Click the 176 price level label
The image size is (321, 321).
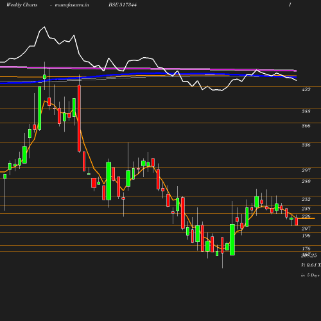point(306,248)
